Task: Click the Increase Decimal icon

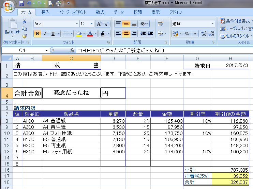Action: point(204,34)
